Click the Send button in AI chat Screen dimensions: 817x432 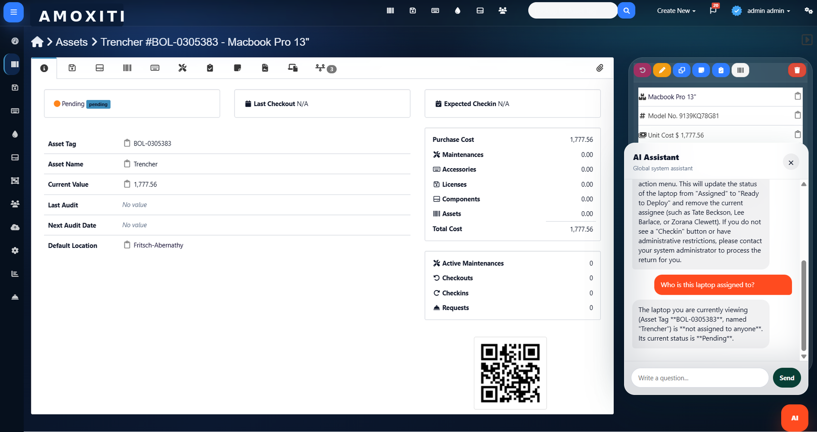point(787,378)
